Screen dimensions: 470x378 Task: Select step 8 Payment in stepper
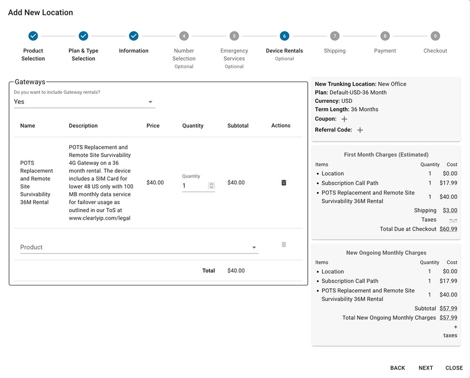tap(385, 36)
